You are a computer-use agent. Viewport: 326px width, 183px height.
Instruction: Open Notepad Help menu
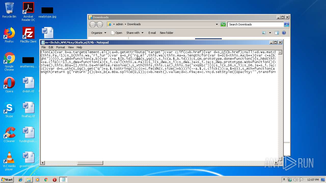79,47
